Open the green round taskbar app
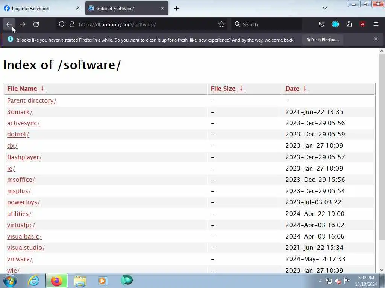Image resolution: width=385 pixels, height=288 pixels. pos(127,280)
